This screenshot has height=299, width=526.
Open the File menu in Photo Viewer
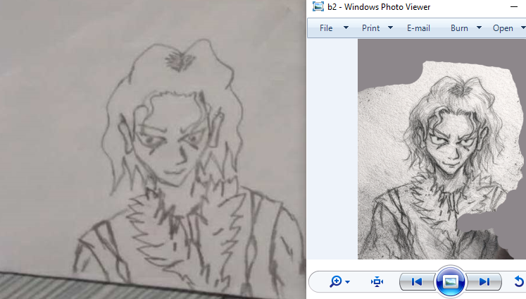coord(326,28)
